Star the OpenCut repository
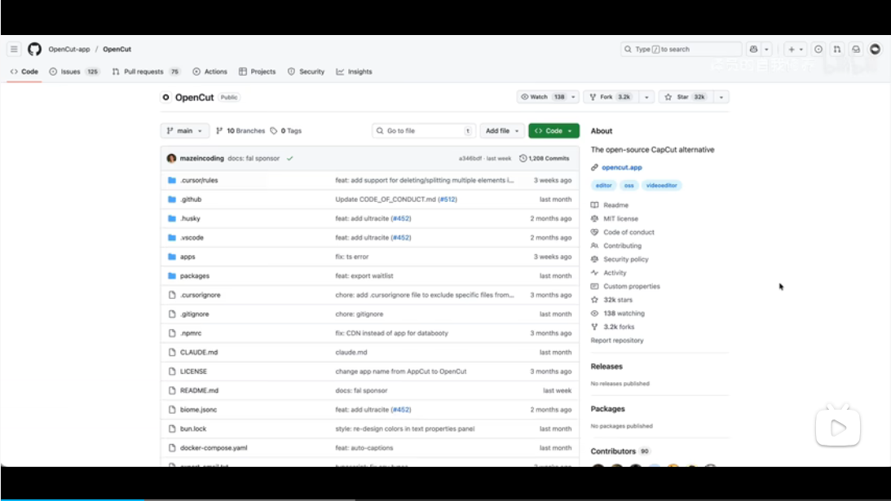This screenshot has height=501, width=891. (685, 97)
